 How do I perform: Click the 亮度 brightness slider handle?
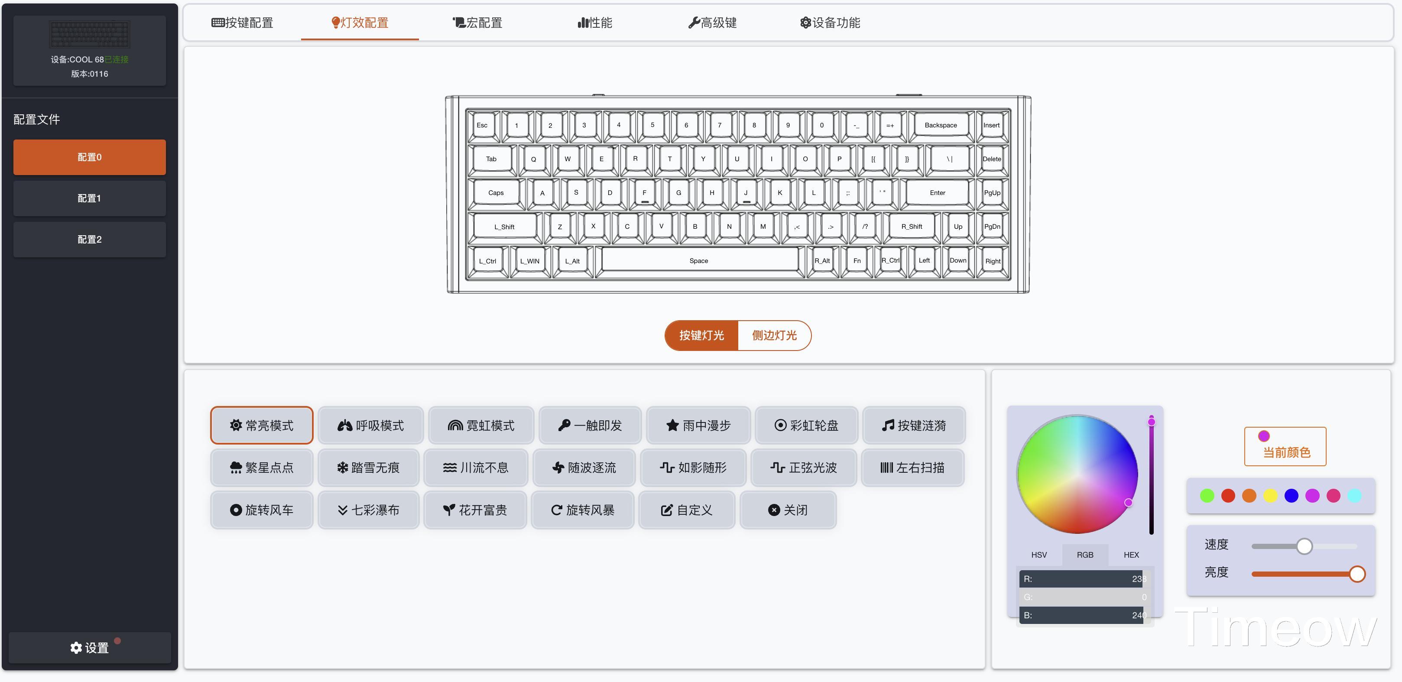pos(1357,574)
